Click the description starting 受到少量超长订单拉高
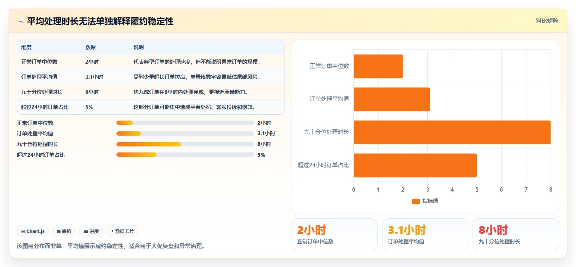This screenshot has height=267, width=576. 197,77
